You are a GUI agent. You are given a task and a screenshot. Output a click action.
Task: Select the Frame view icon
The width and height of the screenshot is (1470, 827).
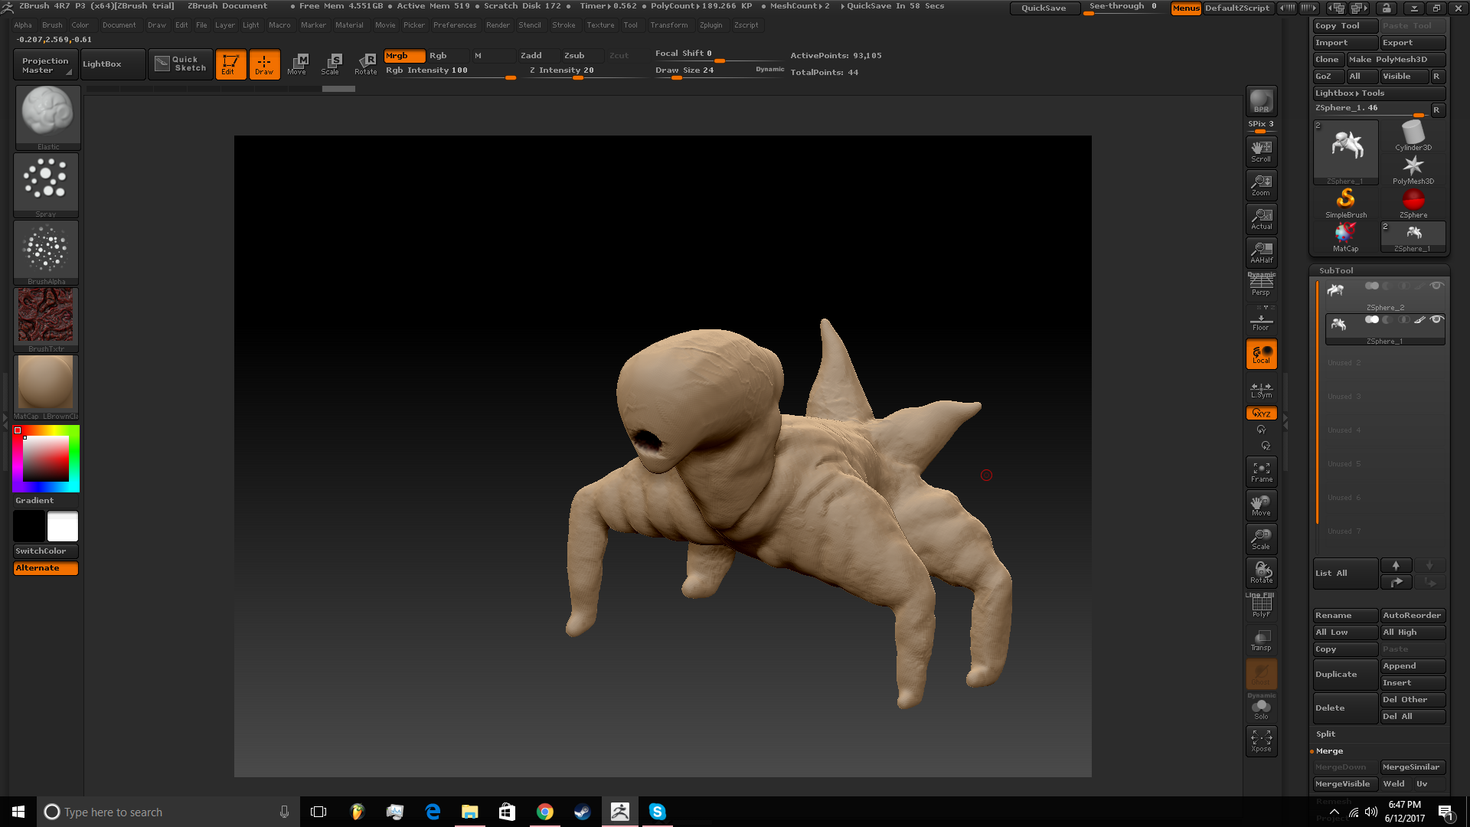[1261, 472]
